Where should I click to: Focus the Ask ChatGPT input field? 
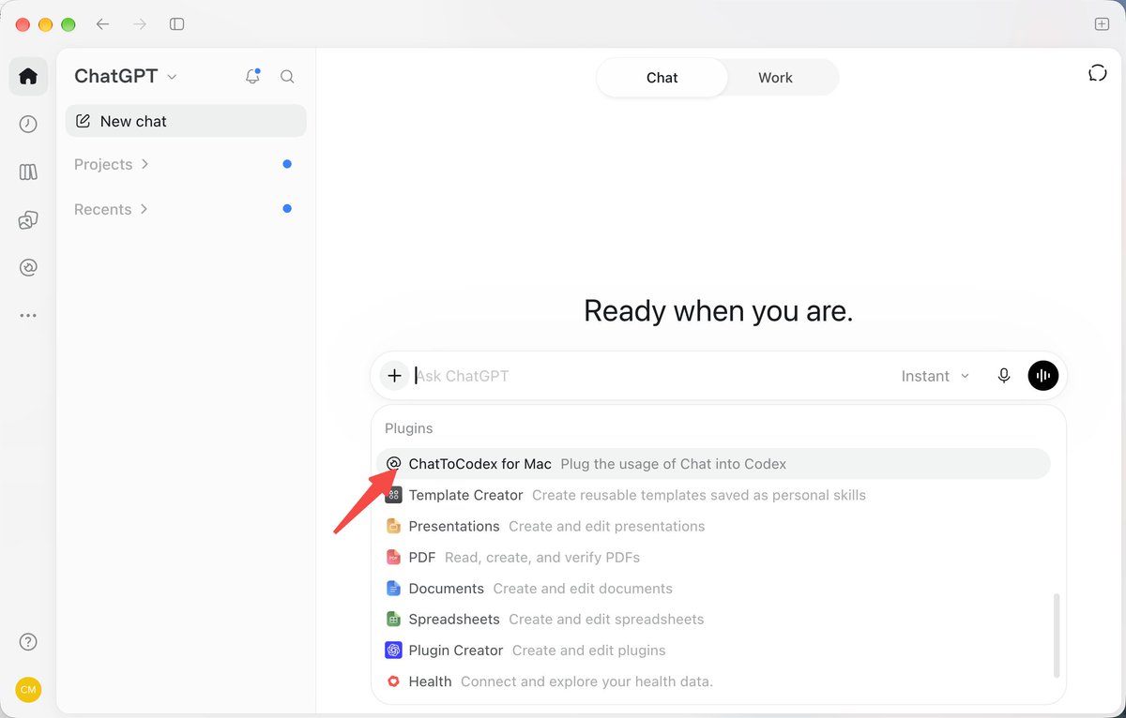pos(652,376)
